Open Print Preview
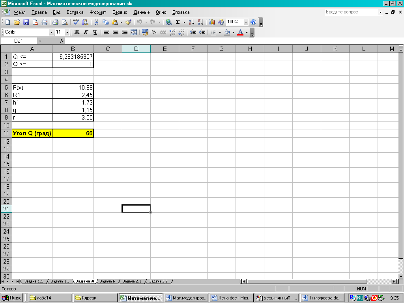This screenshot has height=303, width=404. [x=65, y=22]
